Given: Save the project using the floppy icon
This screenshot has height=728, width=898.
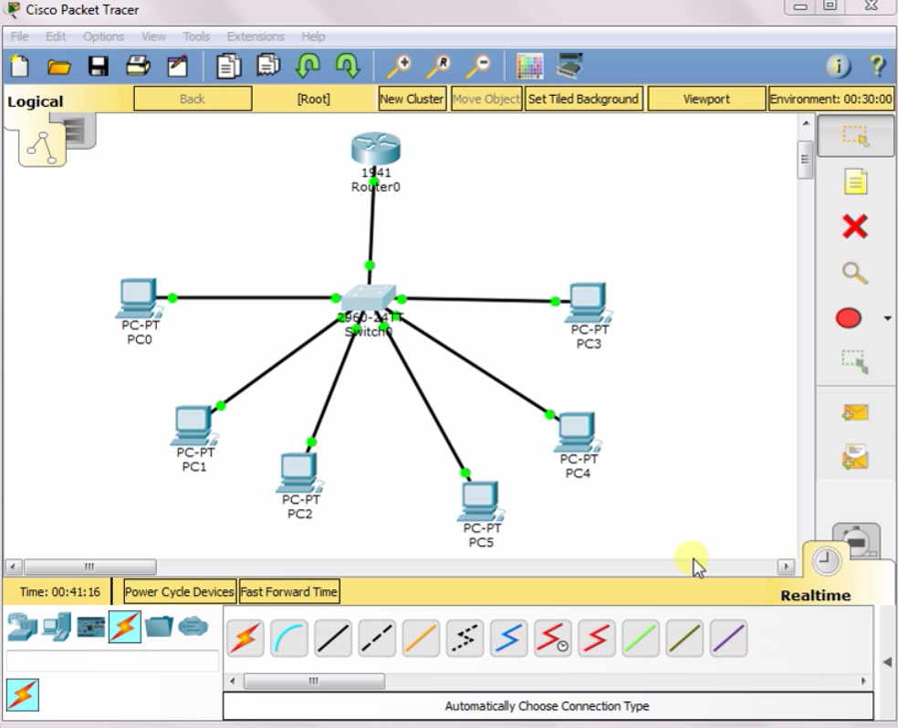Looking at the screenshot, I should 98,67.
